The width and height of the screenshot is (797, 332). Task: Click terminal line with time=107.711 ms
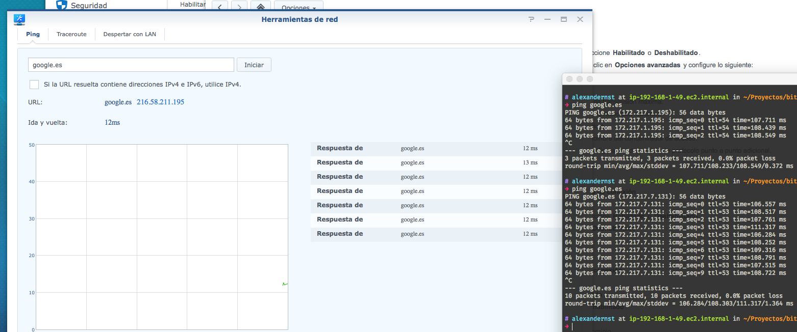(x=676, y=120)
